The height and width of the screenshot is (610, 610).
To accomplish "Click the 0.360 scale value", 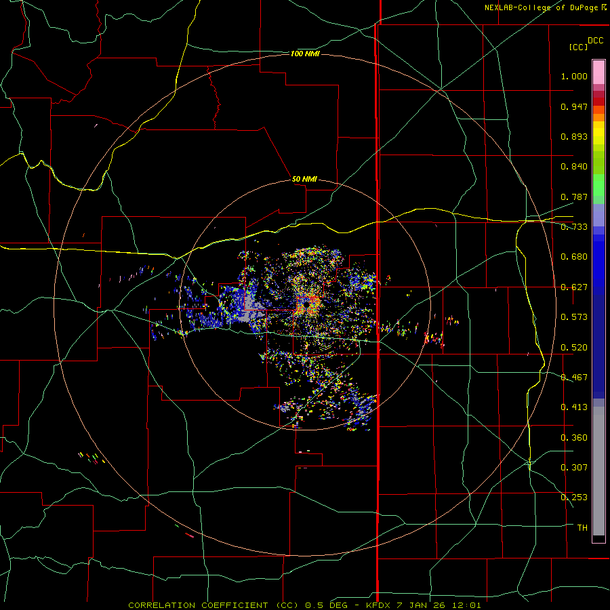I will point(574,438).
